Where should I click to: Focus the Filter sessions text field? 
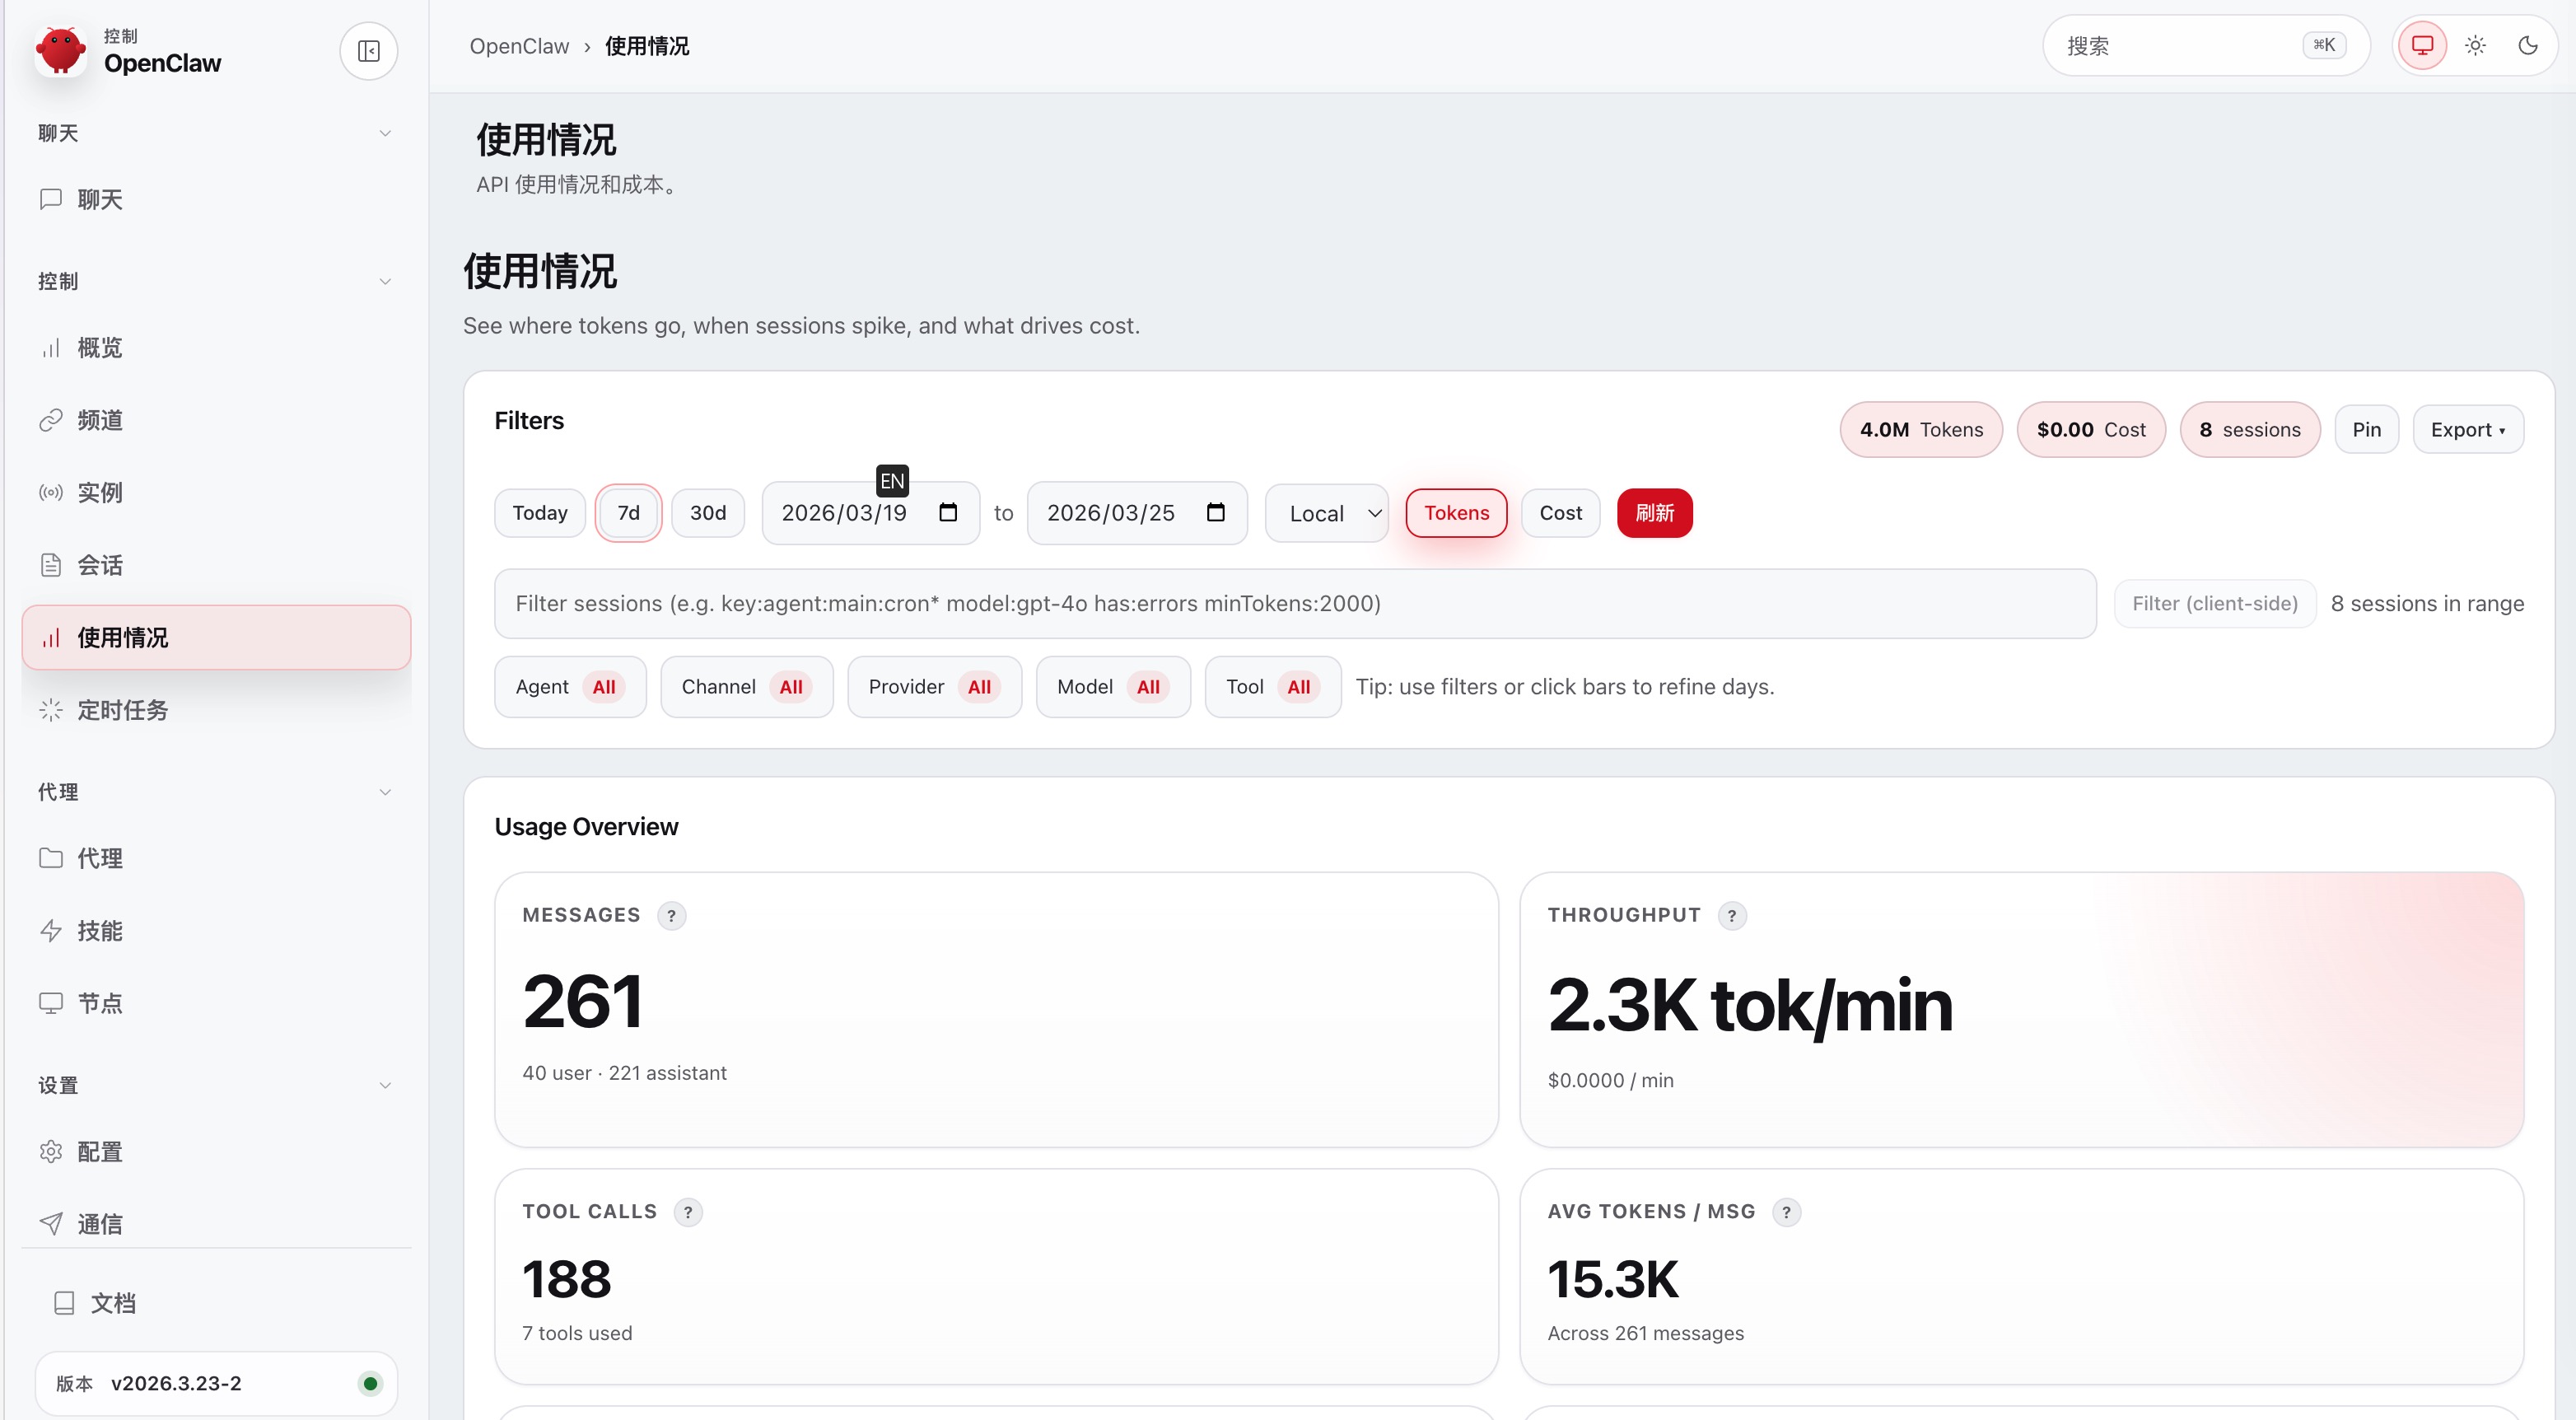[1294, 604]
